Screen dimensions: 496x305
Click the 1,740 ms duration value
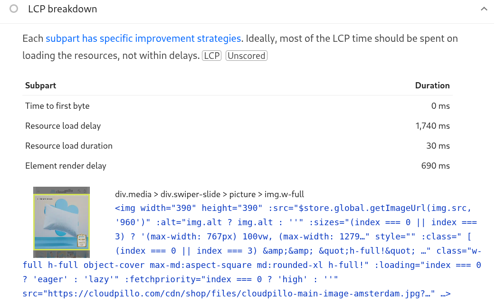coord(432,126)
